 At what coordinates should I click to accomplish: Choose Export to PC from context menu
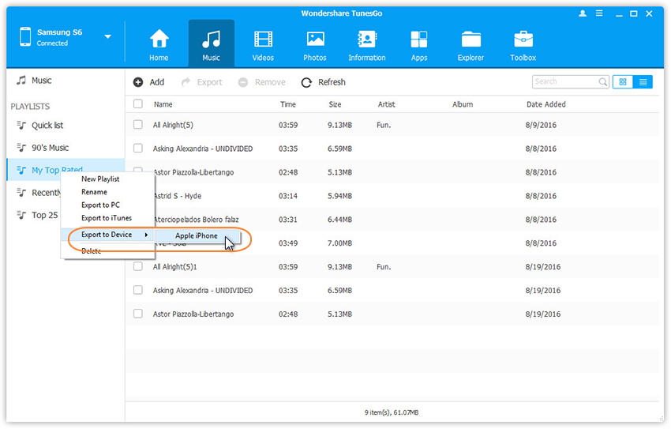click(x=100, y=205)
